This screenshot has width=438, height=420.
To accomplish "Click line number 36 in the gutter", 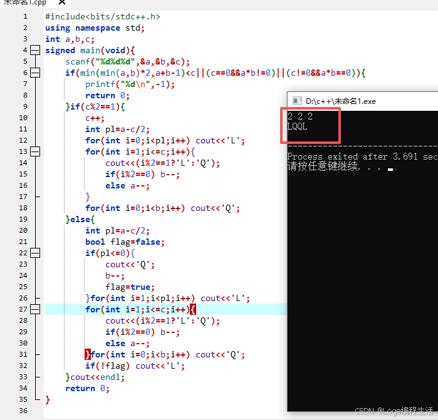I will (23, 411).
